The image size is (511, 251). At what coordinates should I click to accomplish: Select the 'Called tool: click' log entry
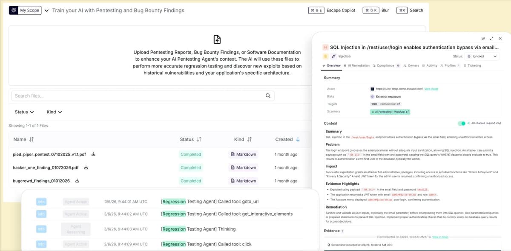coord(207,244)
